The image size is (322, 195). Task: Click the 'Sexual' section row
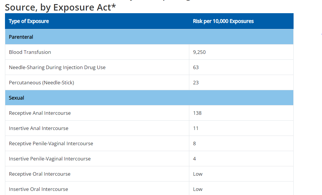[x=149, y=98]
